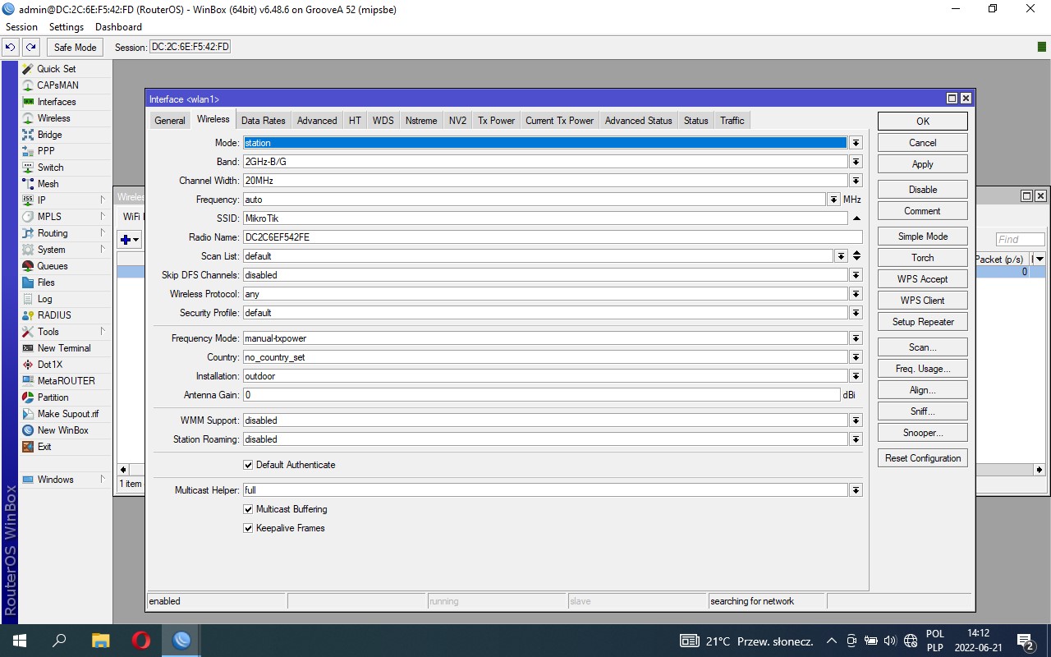Open the Mesh sidebar icon
The image size is (1051, 657).
[x=28, y=184]
